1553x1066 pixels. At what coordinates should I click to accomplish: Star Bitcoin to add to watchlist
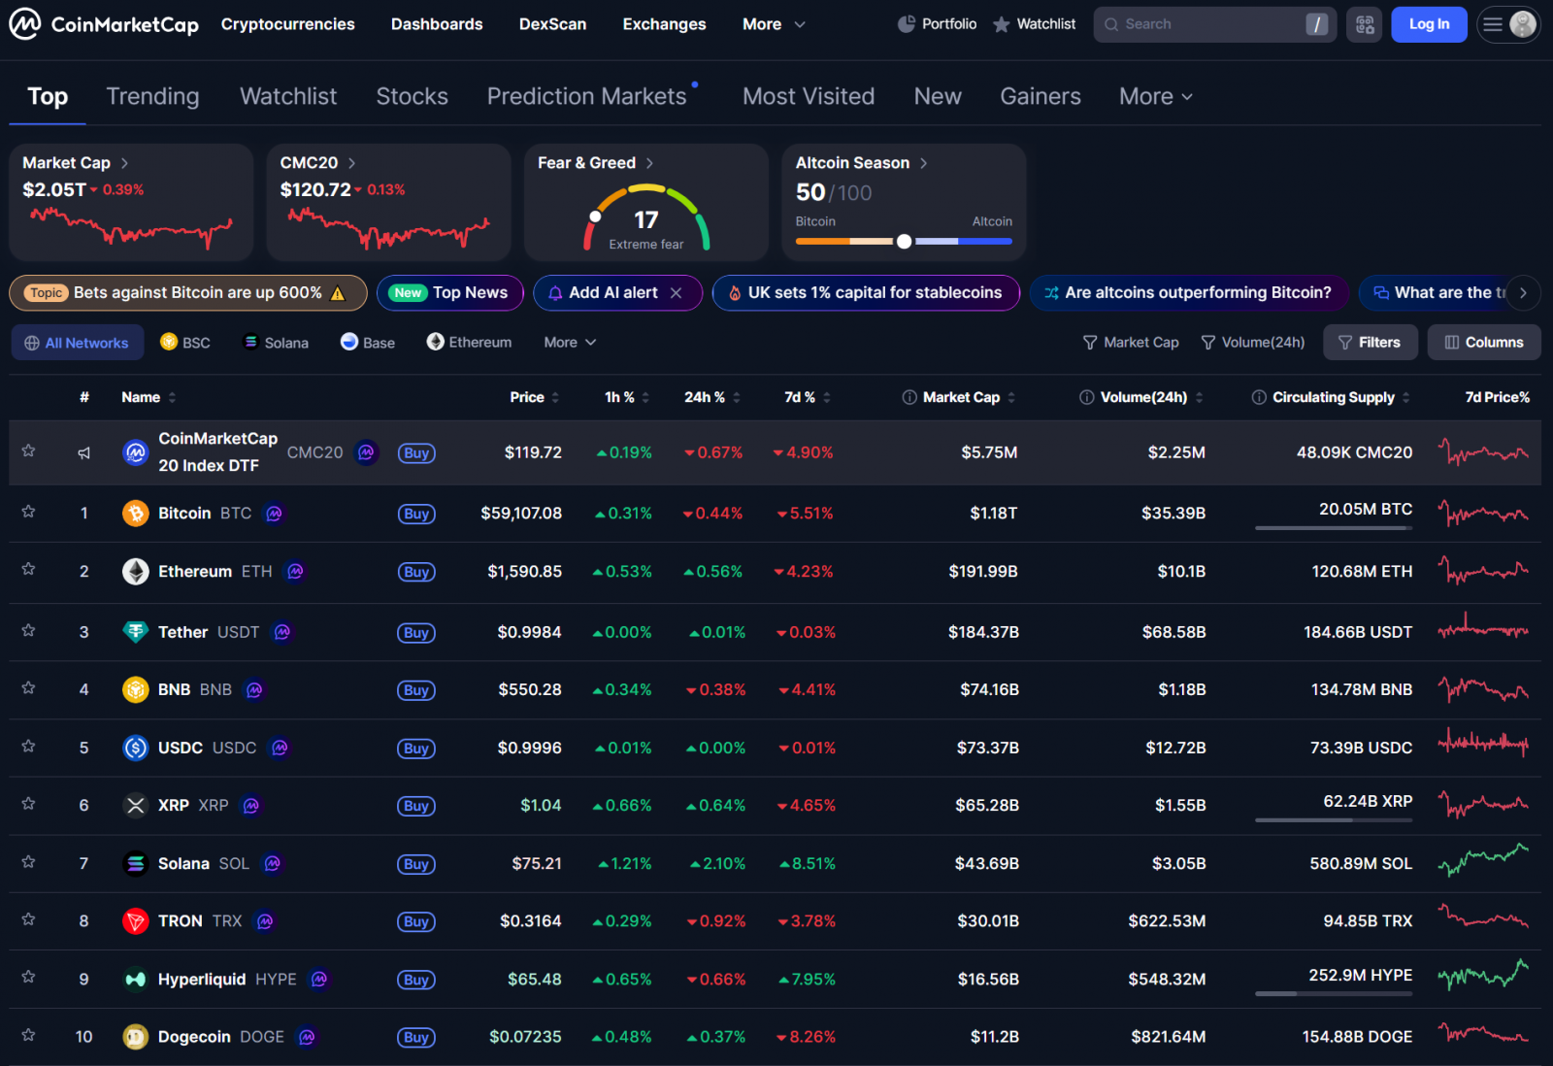[x=28, y=512]
